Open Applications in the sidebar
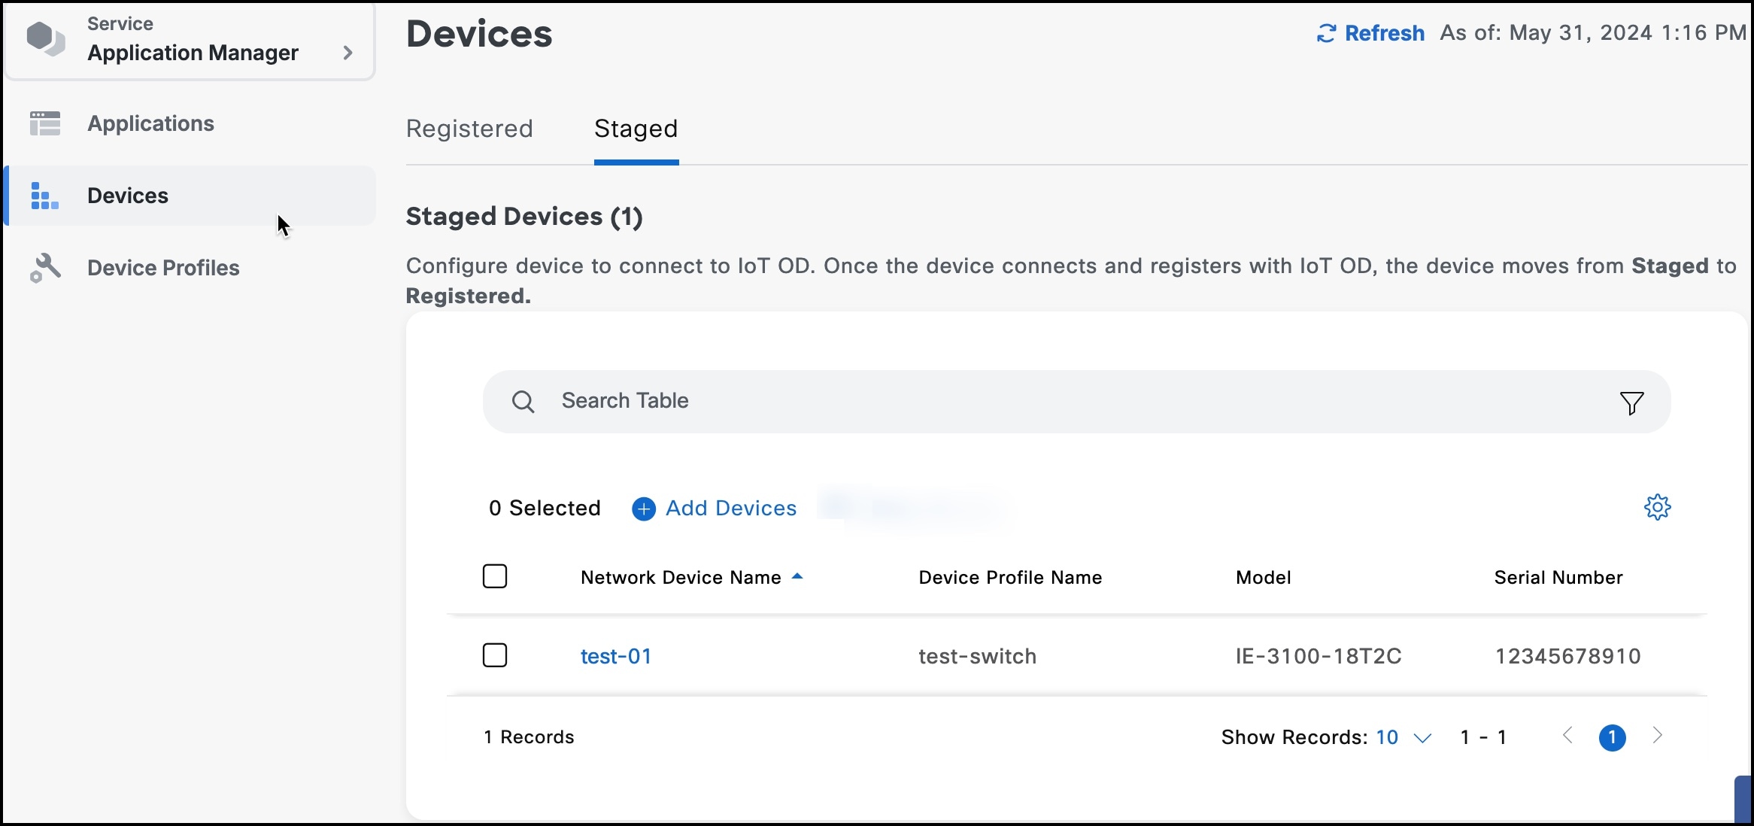1754x826 pixels. click(150, 123)
